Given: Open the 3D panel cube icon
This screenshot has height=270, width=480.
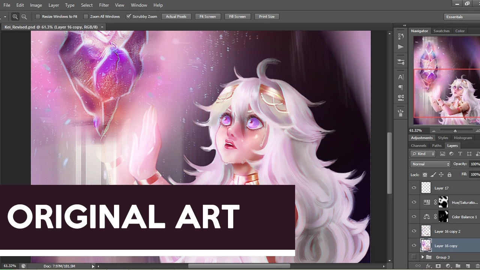Looking at the screenshot, I should pyautogui.click(x=401, y=97).
